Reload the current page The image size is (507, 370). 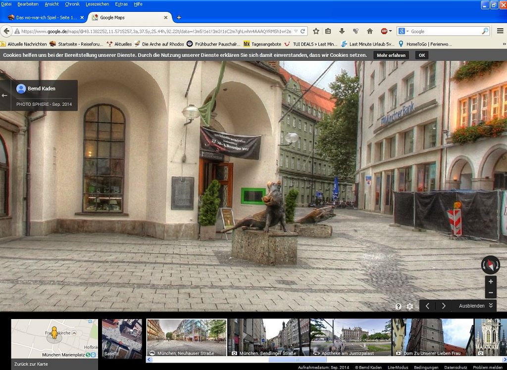point(302,31)
